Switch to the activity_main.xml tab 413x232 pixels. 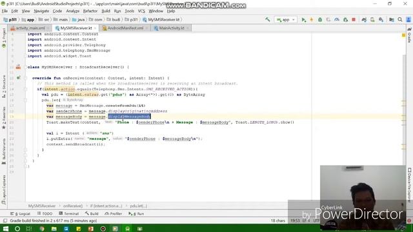coord(30,28)
